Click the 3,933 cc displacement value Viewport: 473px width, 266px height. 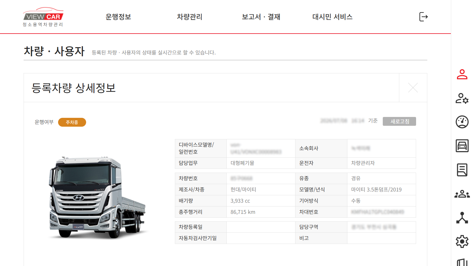(240, 201)
